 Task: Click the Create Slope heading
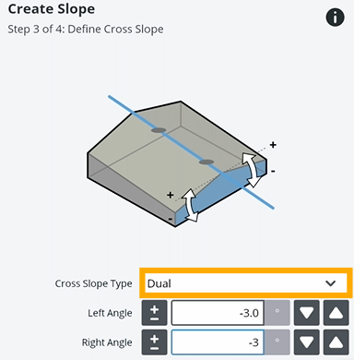pos(52,9)
